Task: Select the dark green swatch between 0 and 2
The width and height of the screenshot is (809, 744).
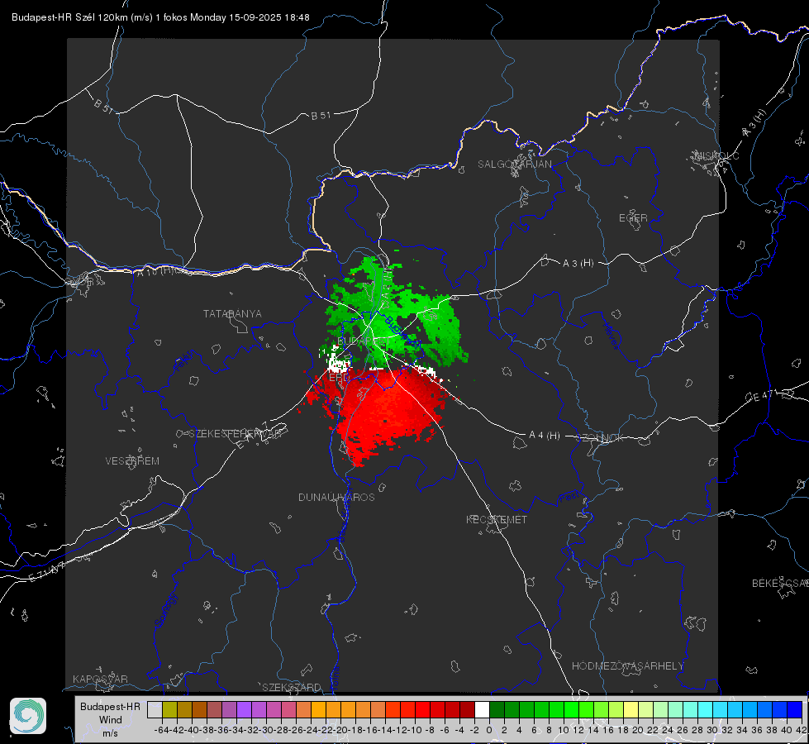Action: pos(497,709)
